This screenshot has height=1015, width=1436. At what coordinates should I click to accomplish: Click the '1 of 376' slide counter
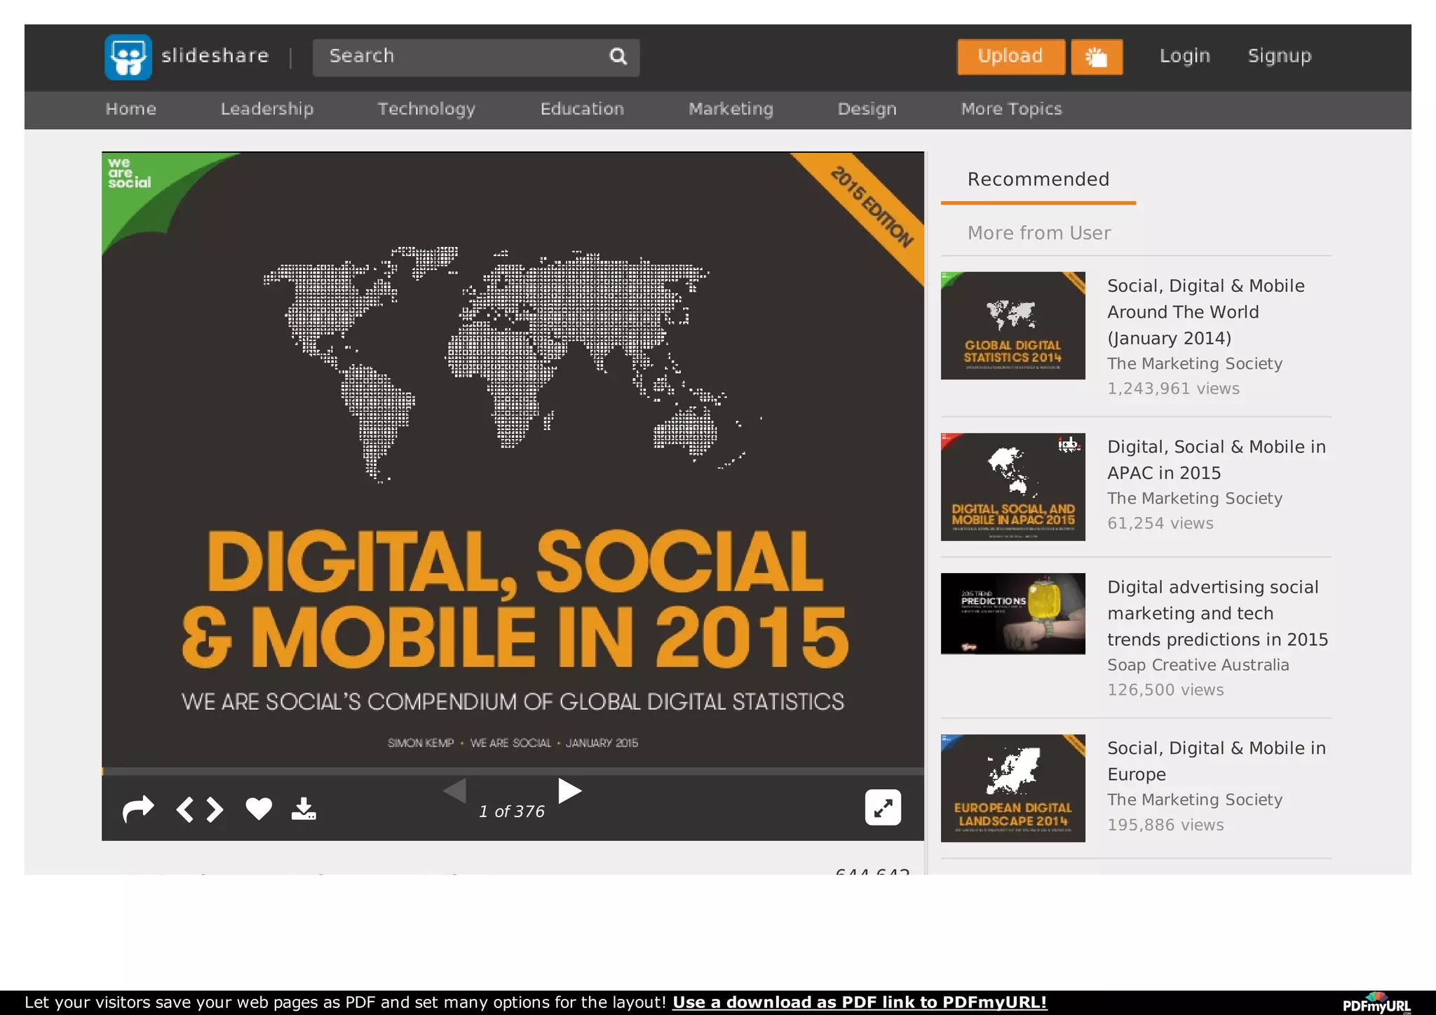[x=512, y=812]
